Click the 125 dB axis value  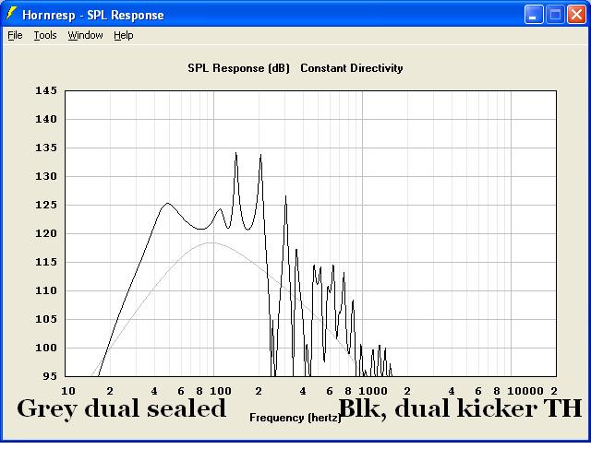[46, 205]
